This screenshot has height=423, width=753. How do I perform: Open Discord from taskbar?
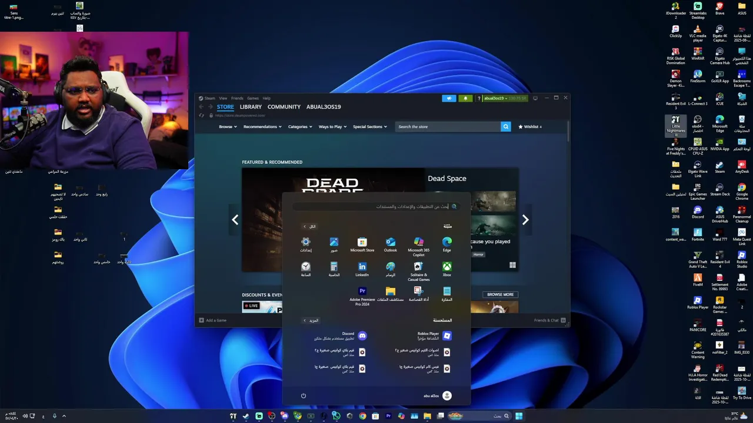(x=285, y=416)
